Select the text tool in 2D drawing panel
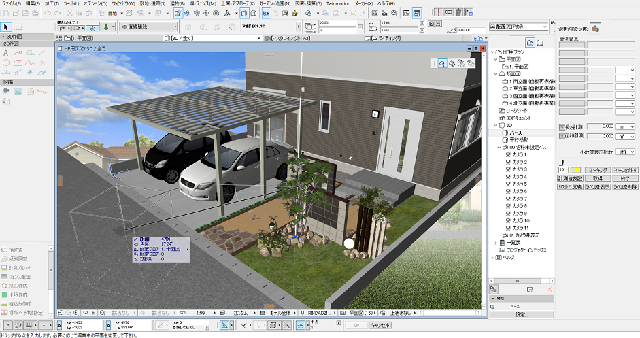The width and height of the screenshot is (640, 338). tap(7, 53)
